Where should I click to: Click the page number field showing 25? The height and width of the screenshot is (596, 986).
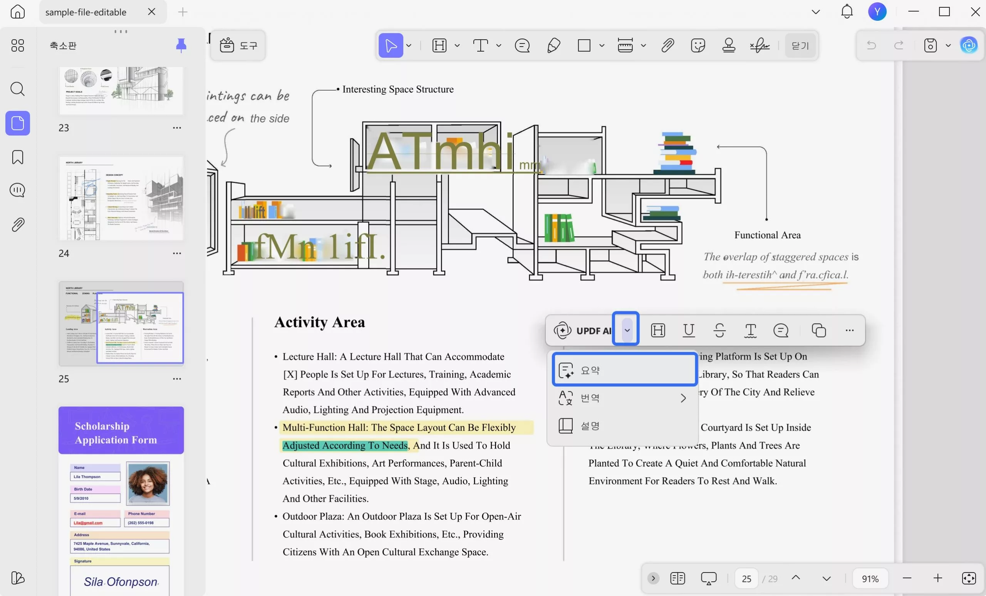tap(746, 578)
